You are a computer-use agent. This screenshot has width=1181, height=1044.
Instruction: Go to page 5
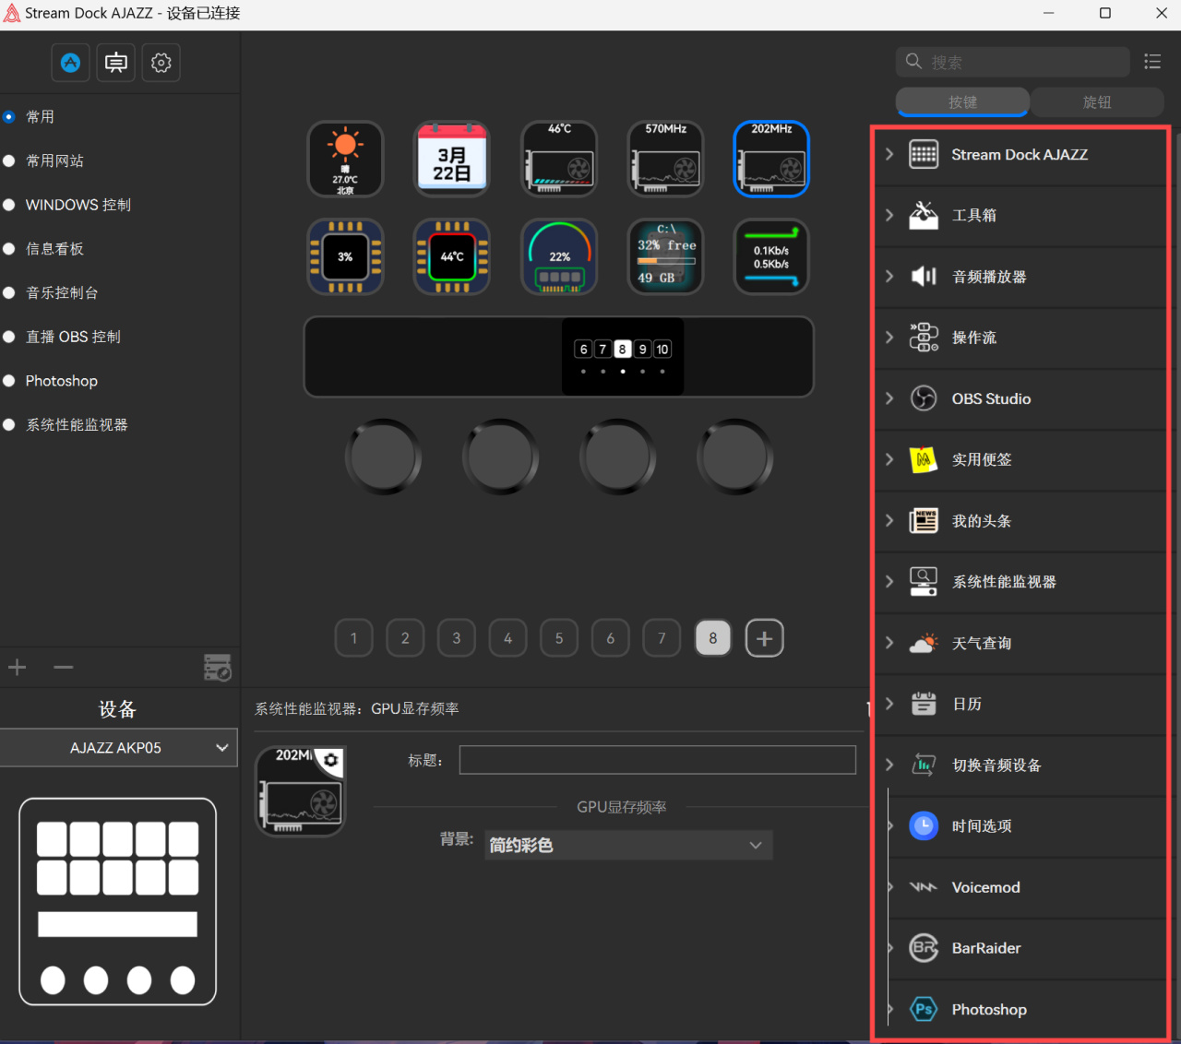click(x=559, y=638)
